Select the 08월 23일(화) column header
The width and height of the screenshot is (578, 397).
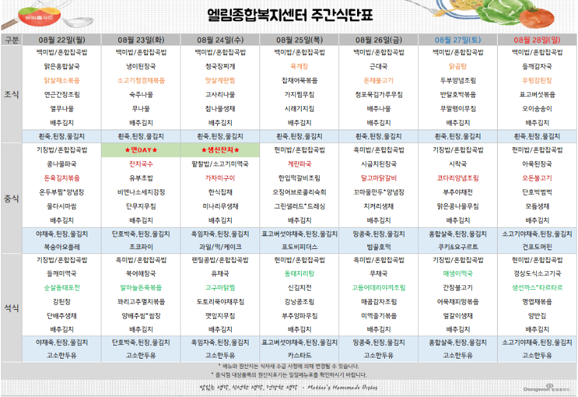coord(141,40)
